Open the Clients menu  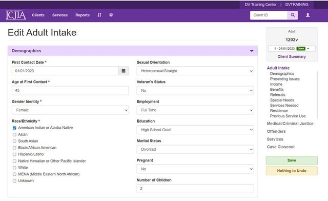click(x=38, y=15)
